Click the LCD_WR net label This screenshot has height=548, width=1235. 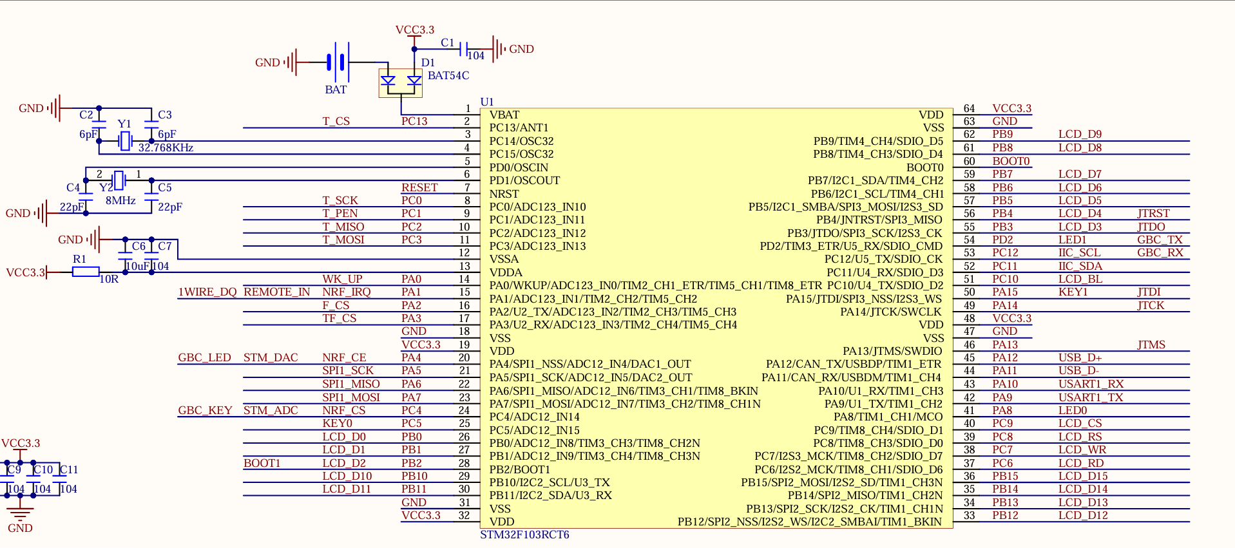[x=1082, y=449]
